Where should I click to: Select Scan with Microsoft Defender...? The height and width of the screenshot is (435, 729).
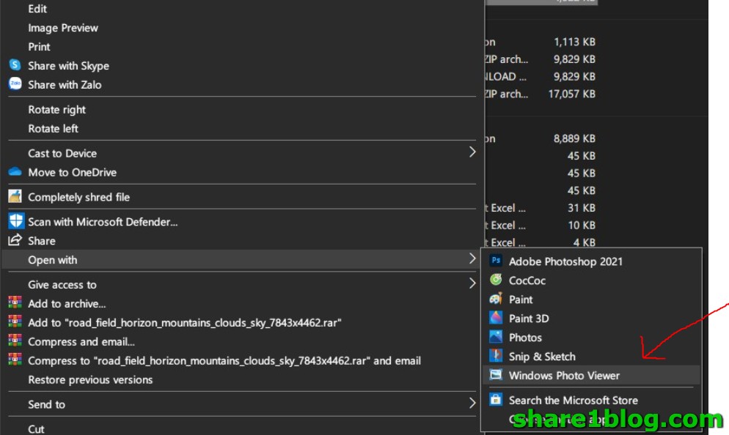click(103, 222)
